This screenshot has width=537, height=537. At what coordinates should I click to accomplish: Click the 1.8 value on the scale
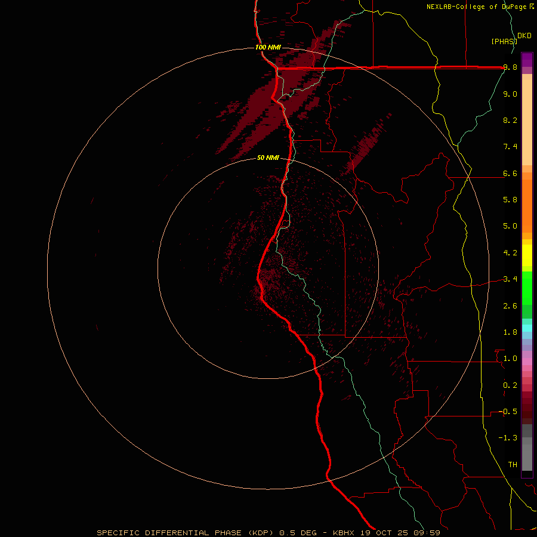point(510,332)
